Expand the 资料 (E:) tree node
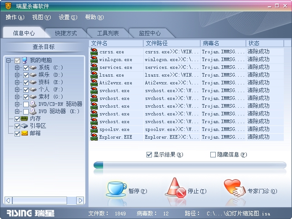This screenshot has height=219, width=292. click(17, 82)
